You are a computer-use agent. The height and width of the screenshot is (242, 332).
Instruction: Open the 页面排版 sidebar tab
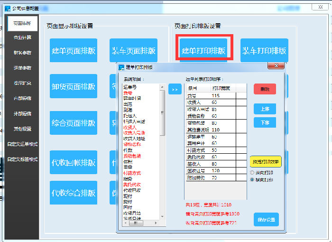[x=22, y=24]
